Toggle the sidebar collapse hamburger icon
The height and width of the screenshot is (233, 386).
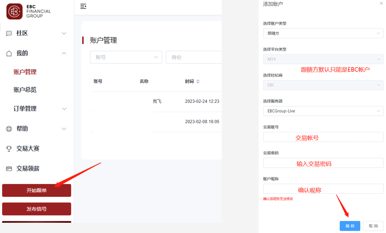click(83, 6)
